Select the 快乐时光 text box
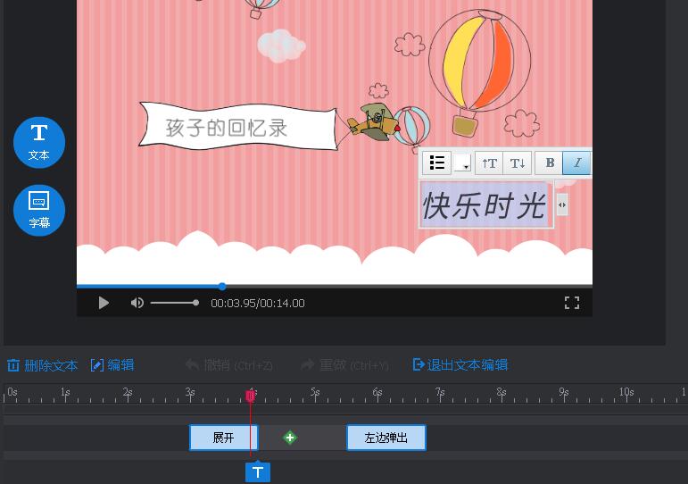 [485, 205]
